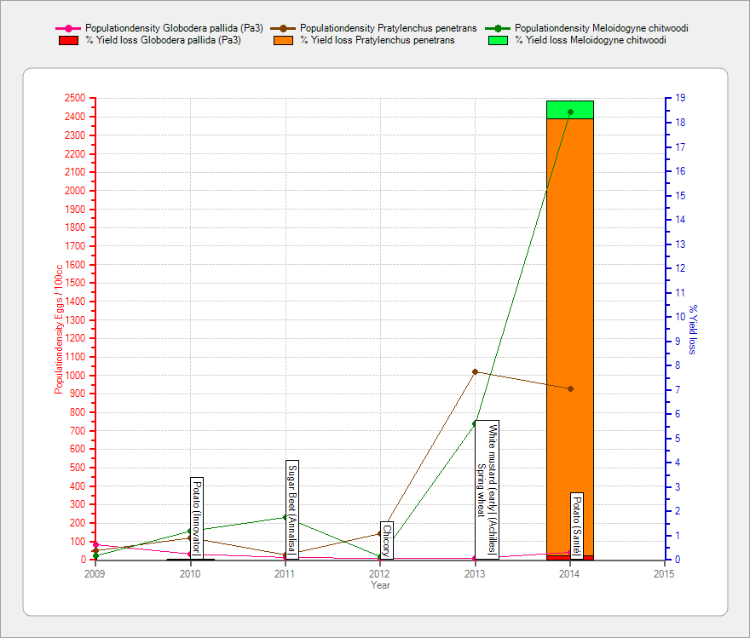This screenshot has width=750, height=638.
Task: Click the pink Globodera pallida data point at 2009
Action: click(x=95, y=544)
